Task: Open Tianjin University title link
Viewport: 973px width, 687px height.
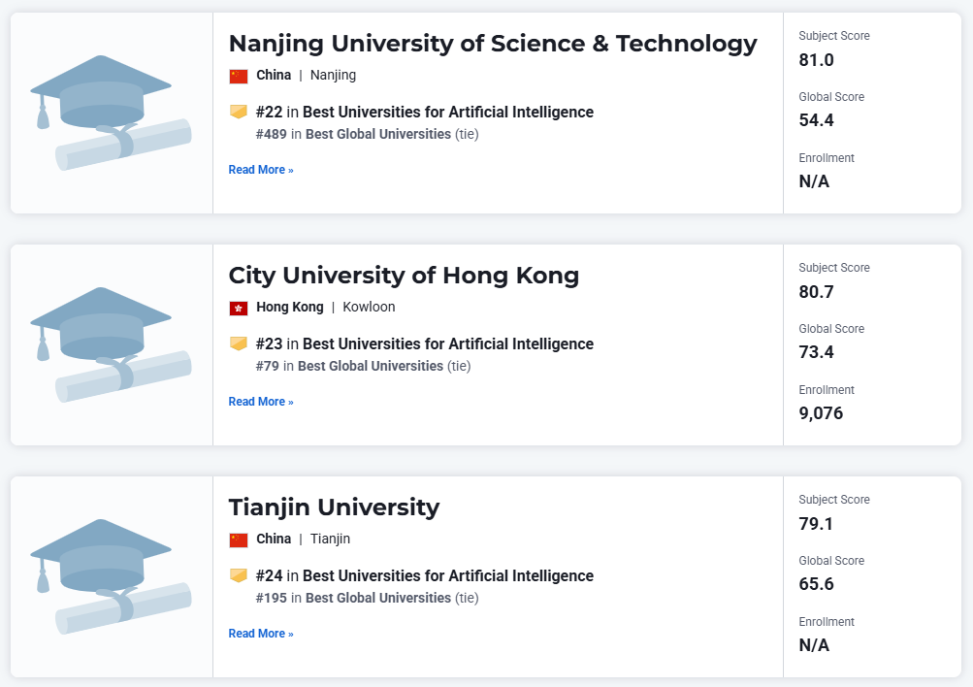Action: 334,507
